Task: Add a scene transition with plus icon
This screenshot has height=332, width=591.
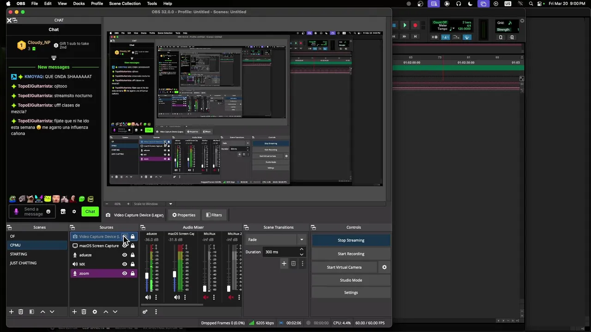Action: [x=284, y=263]
